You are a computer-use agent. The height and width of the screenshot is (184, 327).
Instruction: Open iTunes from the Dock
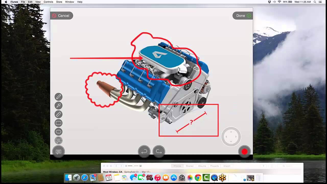[158, 178]
